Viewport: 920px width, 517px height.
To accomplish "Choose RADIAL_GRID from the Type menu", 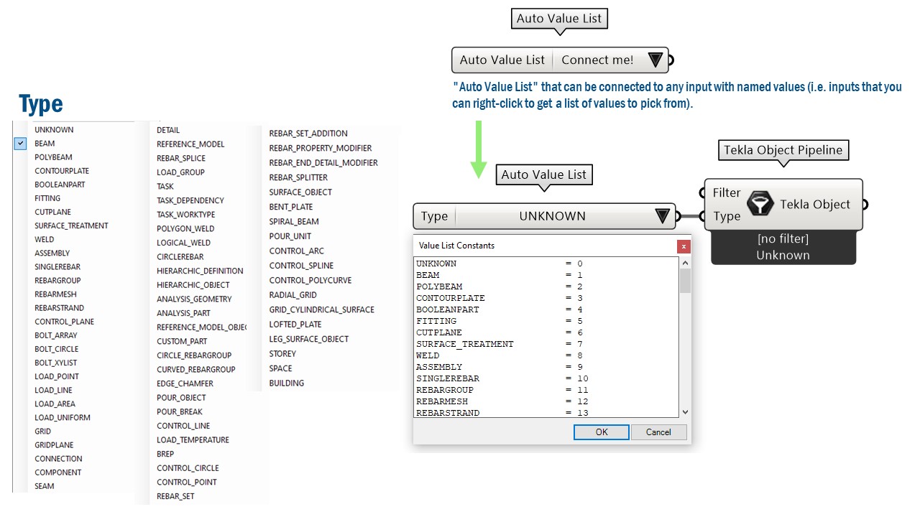I will pyautogui.click(x=293, y=294).
